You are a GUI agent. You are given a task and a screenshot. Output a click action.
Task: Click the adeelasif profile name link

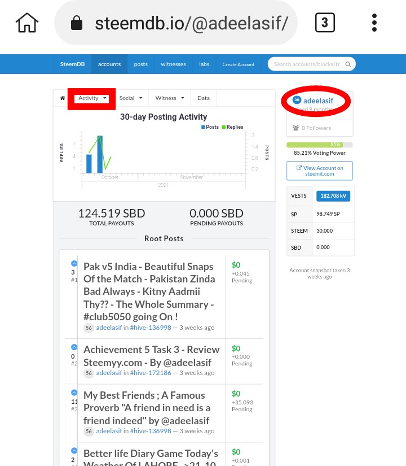(318, 101)
